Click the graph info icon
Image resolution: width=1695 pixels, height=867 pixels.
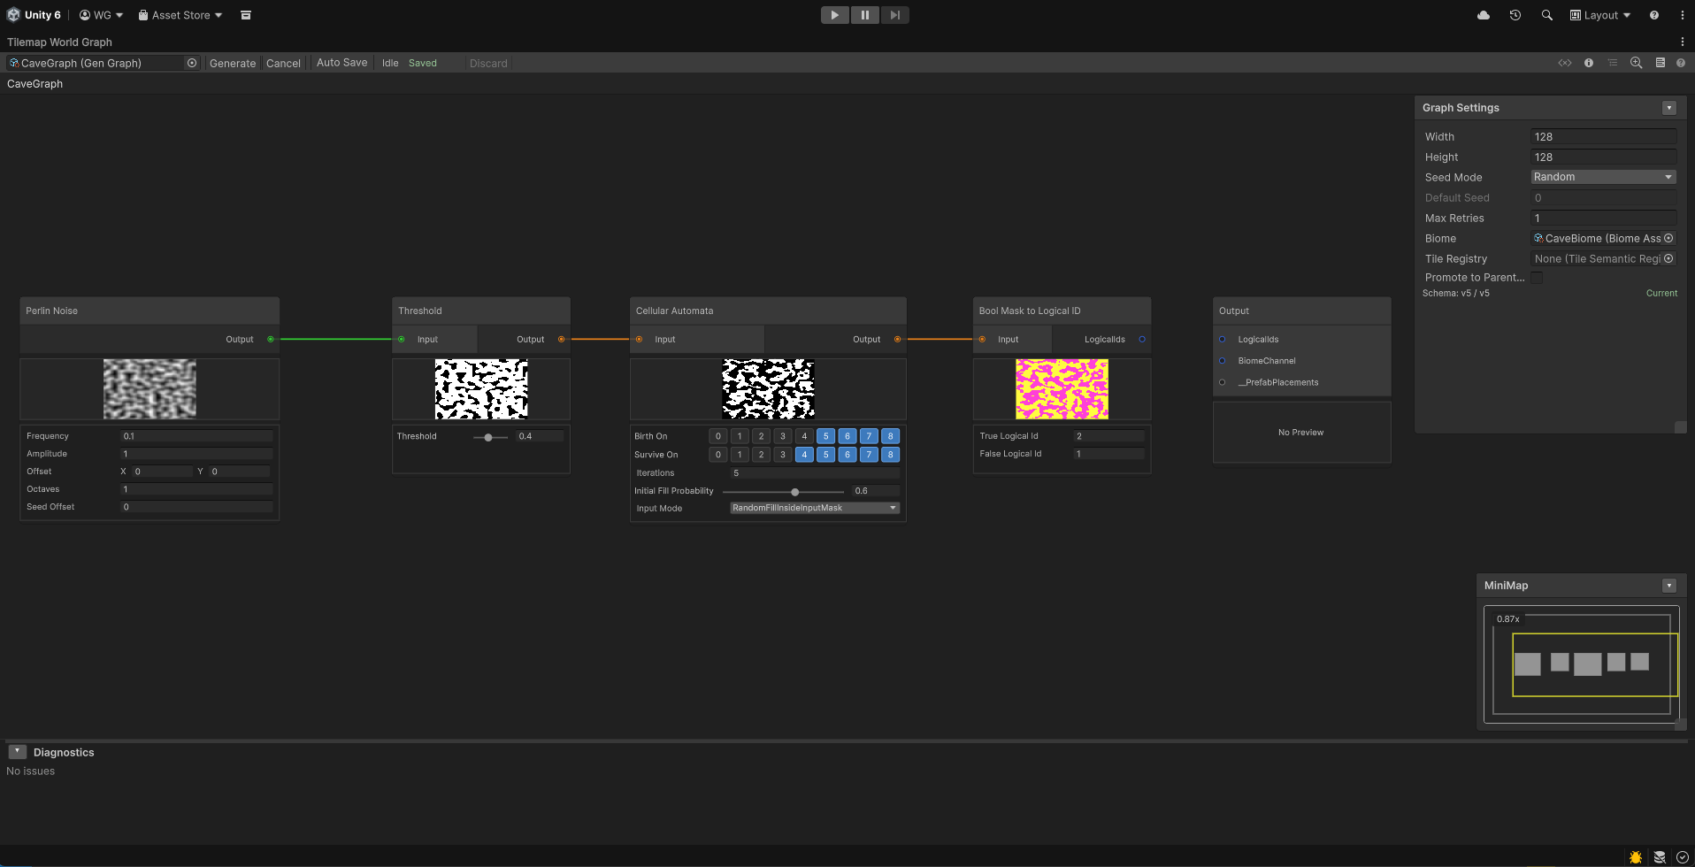tap(1589, 63)
